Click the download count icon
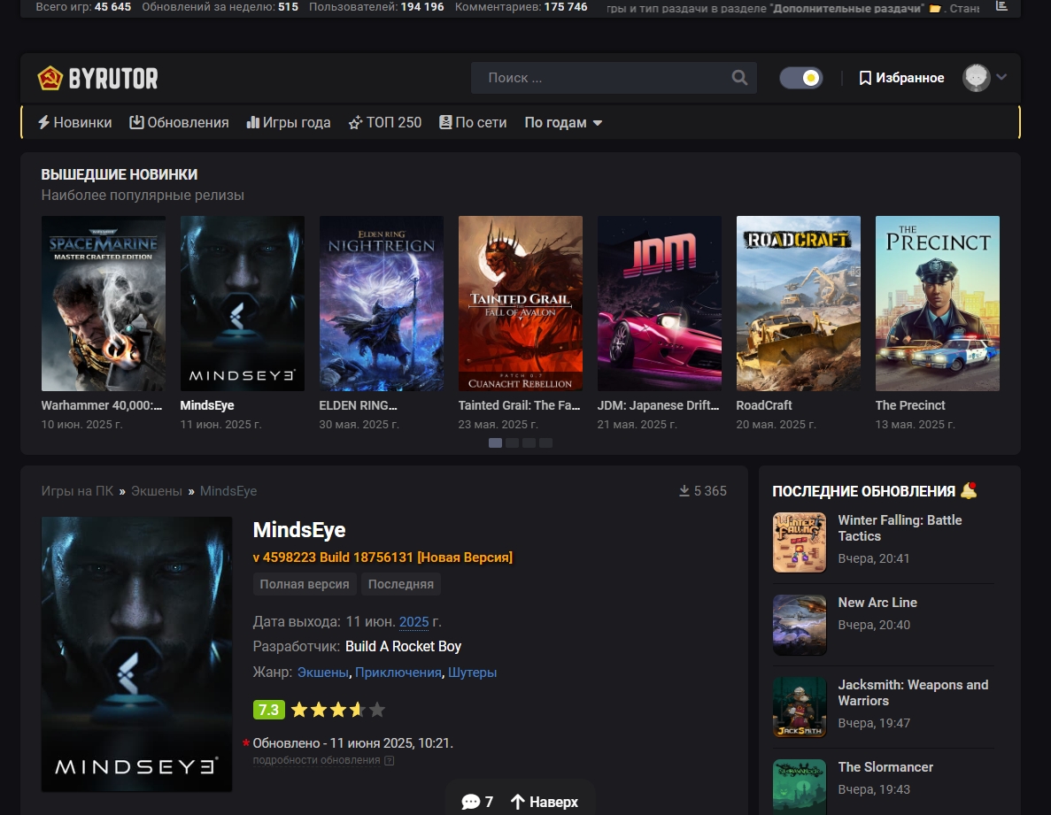The height and width of the screenshot is (815, 1051). [x=684, y=491]
